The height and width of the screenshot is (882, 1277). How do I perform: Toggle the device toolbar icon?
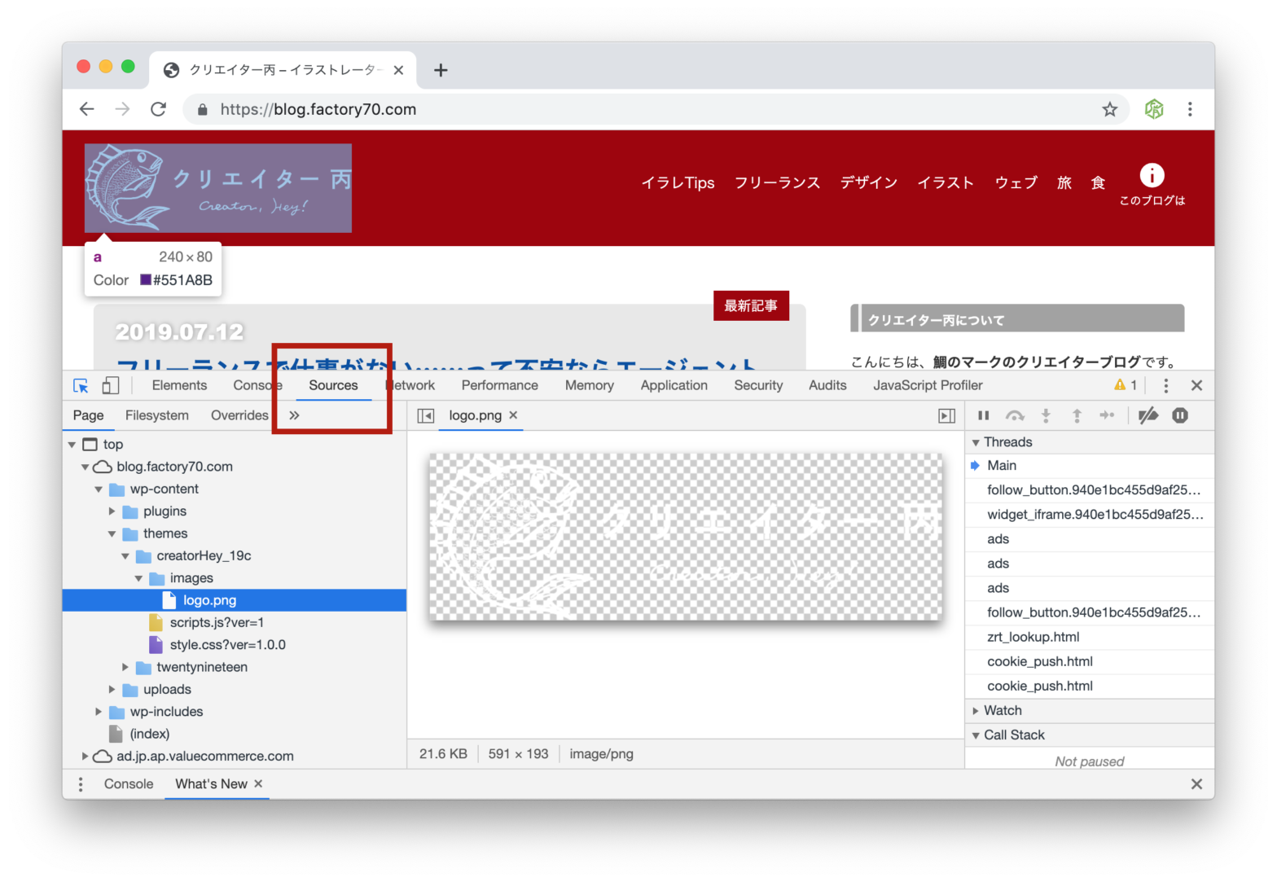(111, 386)
